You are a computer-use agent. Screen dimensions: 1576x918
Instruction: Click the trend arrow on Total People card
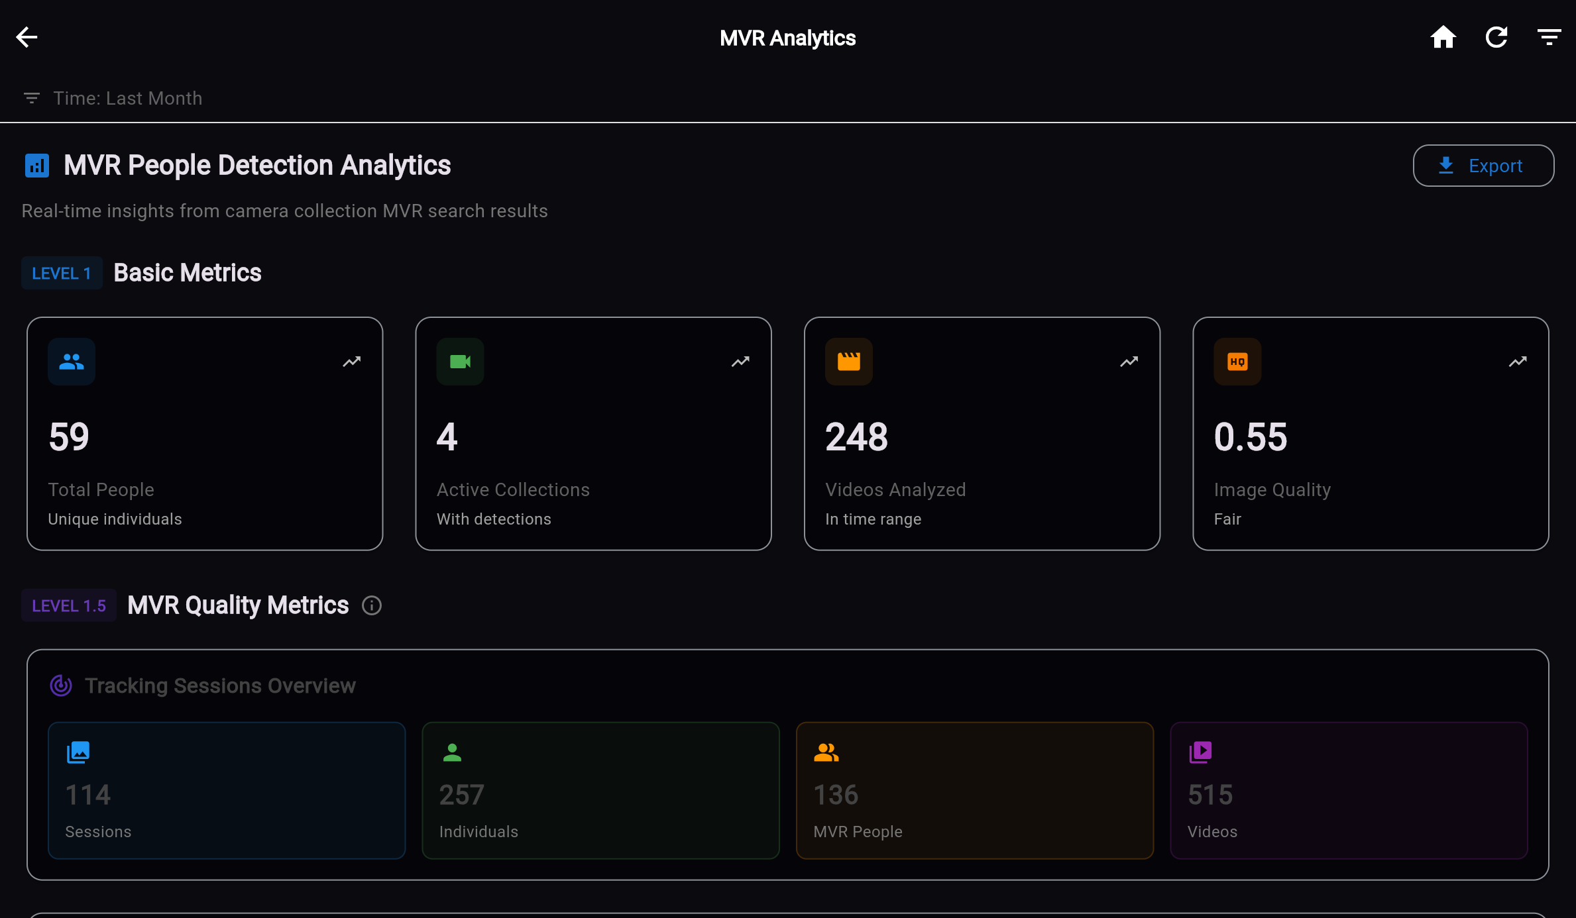pyautogui.click(x=351, y=361)
